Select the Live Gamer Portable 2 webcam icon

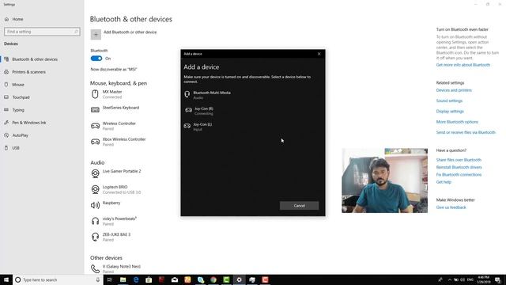pyautogui.click(x=95, y=173)
